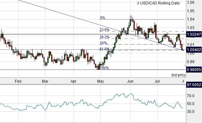Select the 50% Fibonacci level label
This screenshot has width=202, height=123.
pos(103,43)
